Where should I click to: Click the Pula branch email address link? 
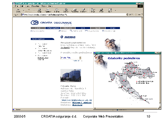[82, 100]
